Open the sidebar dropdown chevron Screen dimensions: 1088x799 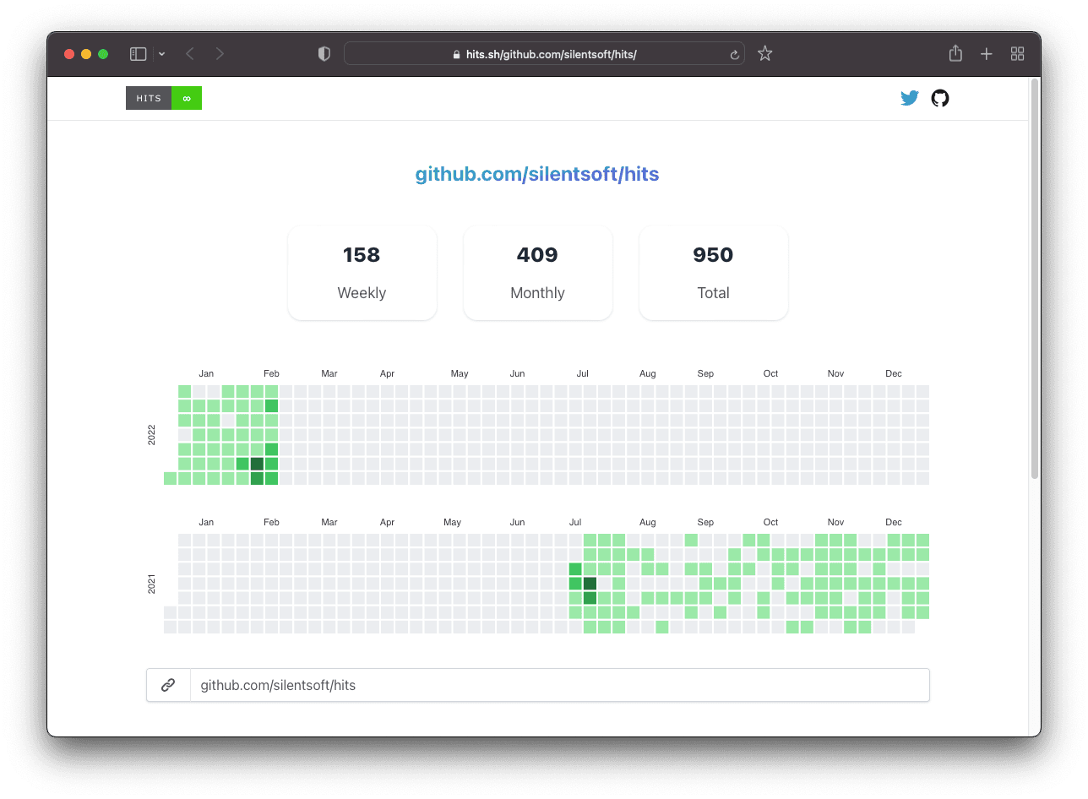coord(161,54)
